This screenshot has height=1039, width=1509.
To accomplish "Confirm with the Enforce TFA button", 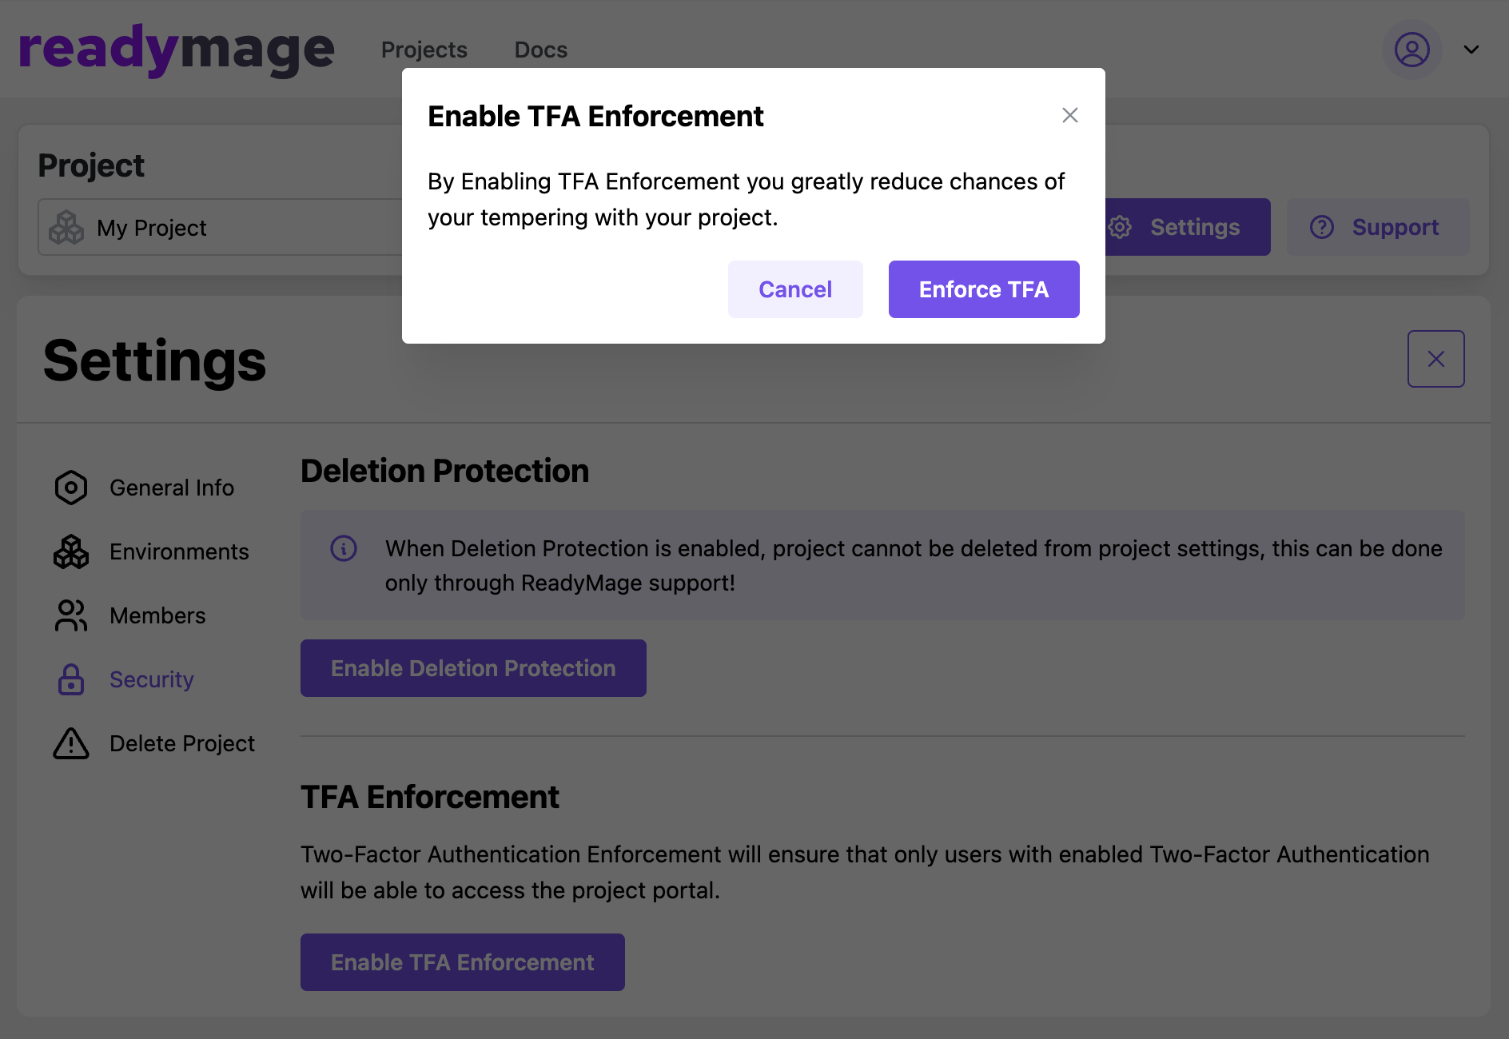I will [x=983, y=289].
